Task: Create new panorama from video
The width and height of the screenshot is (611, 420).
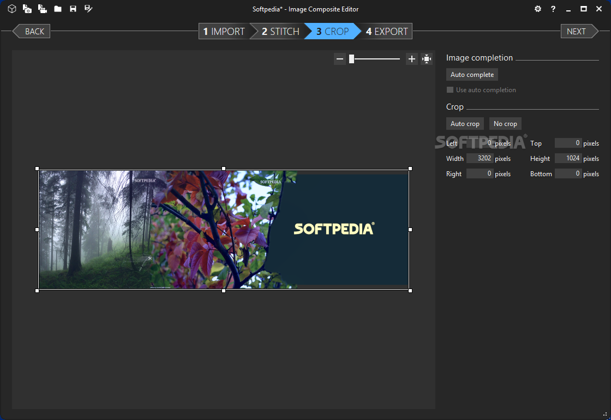Action: click(x=43, y=9)
